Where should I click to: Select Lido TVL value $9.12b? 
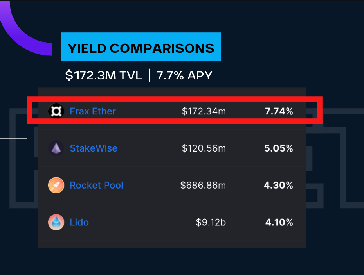click(x=211, y=222)
